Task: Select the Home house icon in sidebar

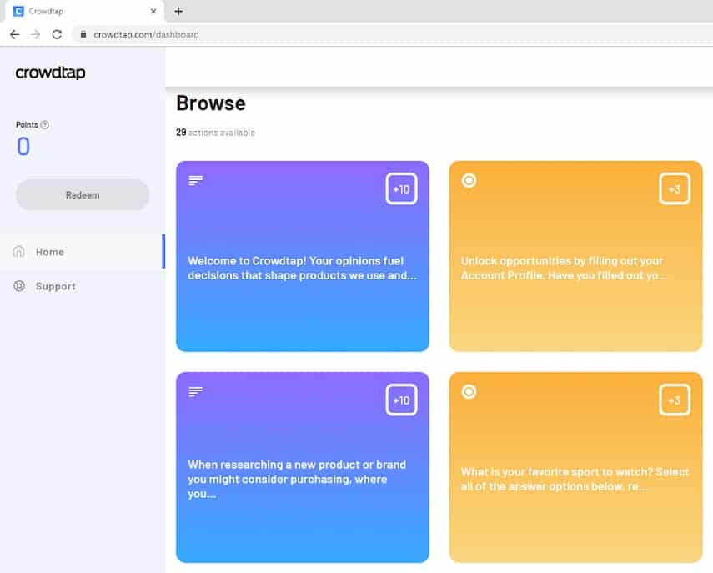Action: tap(19, 252)
